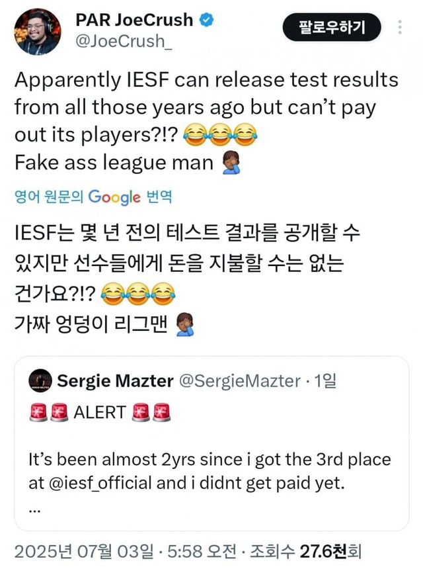Viewport: 423px width, 571px height.
Task: Click the ALERT text in quoted tweet
Action: coord(100,412)
